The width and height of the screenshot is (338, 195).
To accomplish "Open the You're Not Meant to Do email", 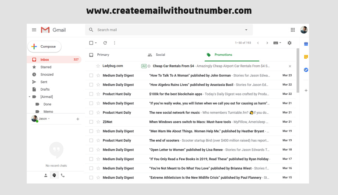I will click(191, 168).
